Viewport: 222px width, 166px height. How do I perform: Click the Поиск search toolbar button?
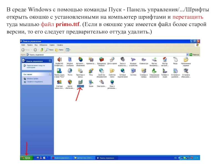49,50
